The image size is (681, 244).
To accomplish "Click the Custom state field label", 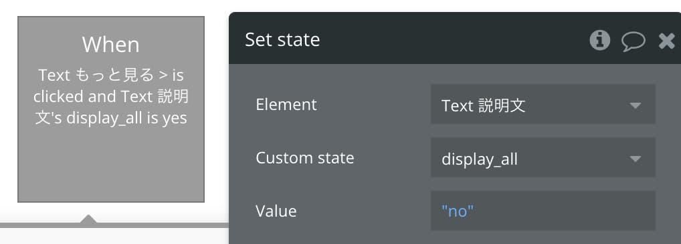I will click(x=304, y=157).
